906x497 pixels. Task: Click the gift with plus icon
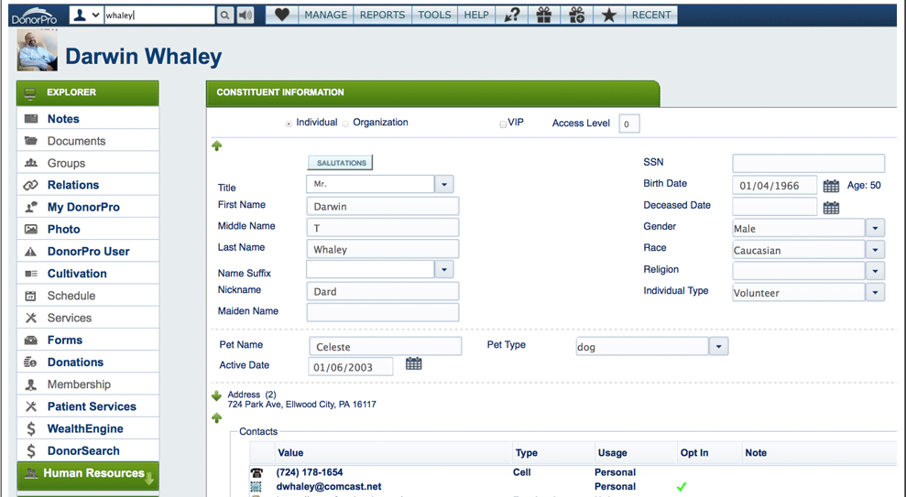point(576,15)
